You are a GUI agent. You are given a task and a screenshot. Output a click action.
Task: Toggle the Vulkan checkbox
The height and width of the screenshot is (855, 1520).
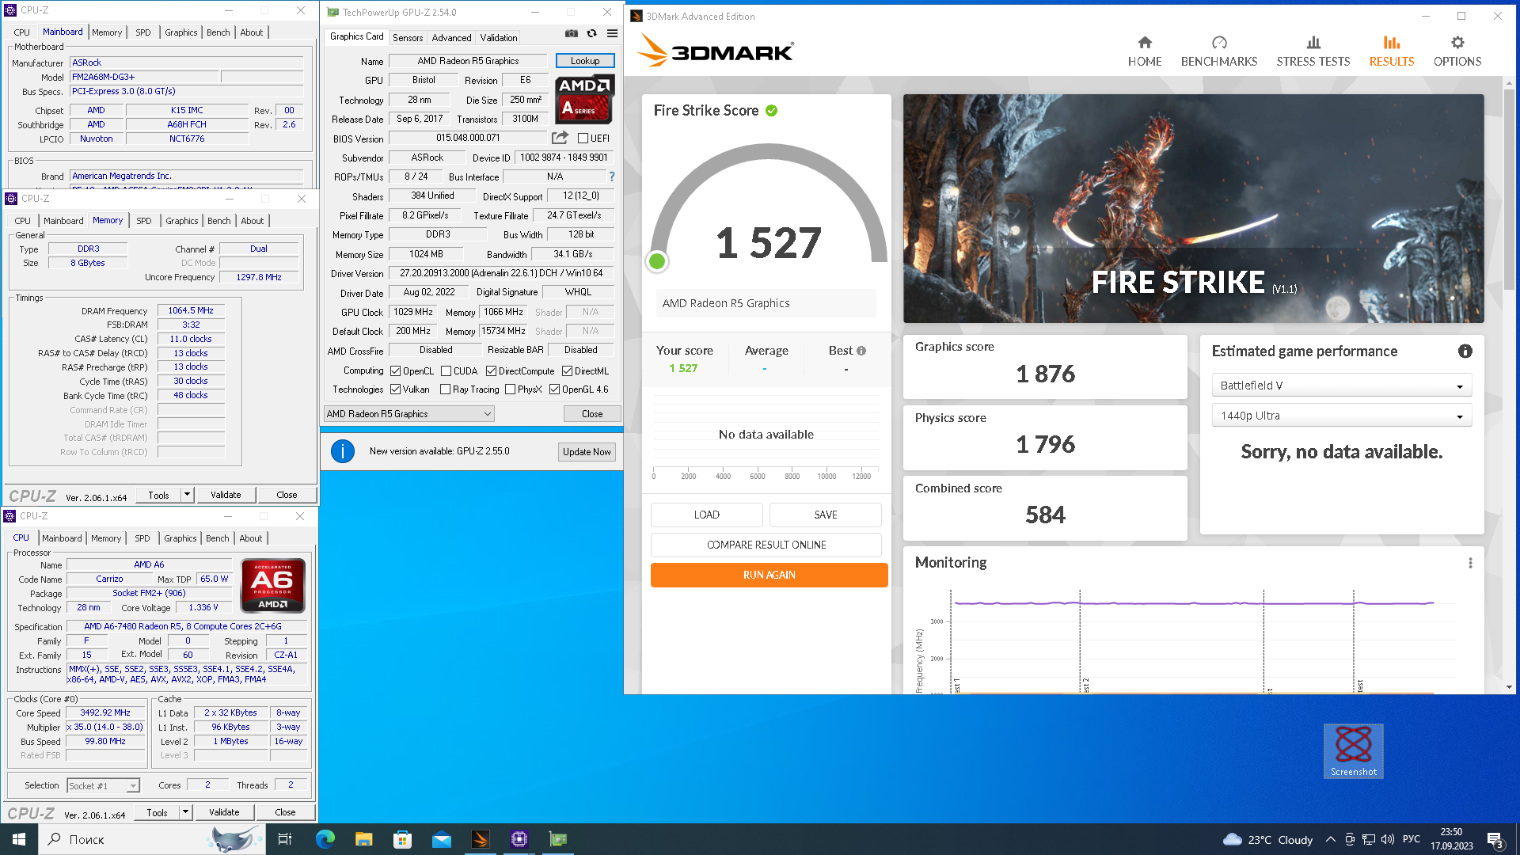point(395,389)
